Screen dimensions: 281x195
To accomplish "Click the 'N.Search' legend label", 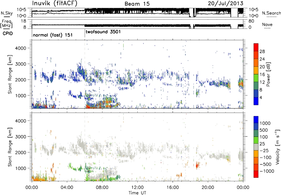I will (x=271, y=13).
